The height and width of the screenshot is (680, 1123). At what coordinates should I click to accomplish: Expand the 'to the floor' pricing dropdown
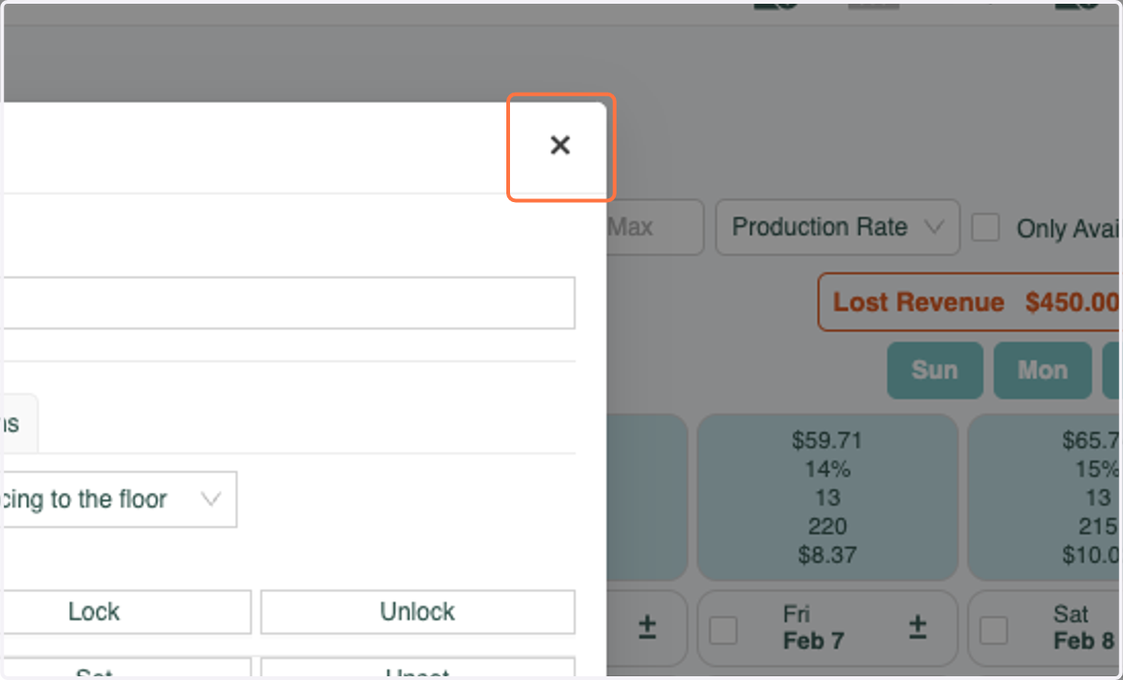tap(118, 499)
